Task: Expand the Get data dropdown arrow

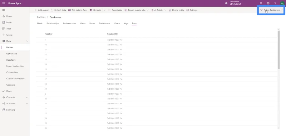Action: pyautogui.click(x=104, y=10)
